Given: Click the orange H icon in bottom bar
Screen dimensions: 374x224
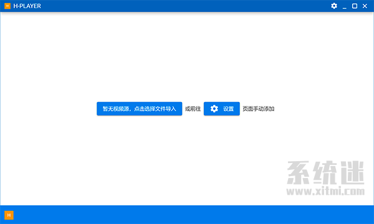Looking at the screenshot, I should point(9,215).
